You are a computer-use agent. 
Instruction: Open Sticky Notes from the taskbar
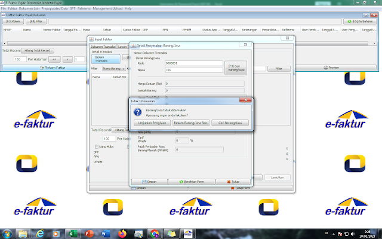[x=171, y=234]
